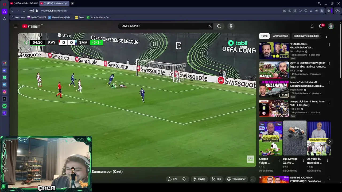Dislike the video

pyautogui.click(x=184, y=179)
